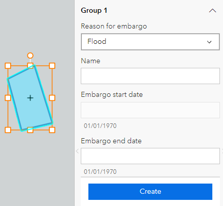This screenshot has height=206, width=223.
Task: Click the top-right resize handle of polygon
Action: pyautogui.click(x=52, y=66)
